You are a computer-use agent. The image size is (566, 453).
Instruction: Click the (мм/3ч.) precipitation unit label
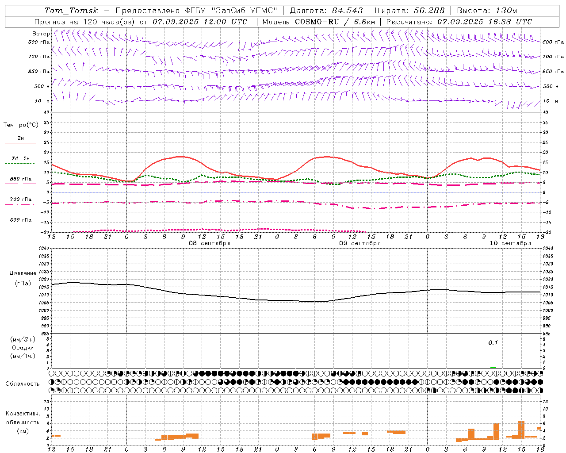pyautogui.click(x=23, y=340)
